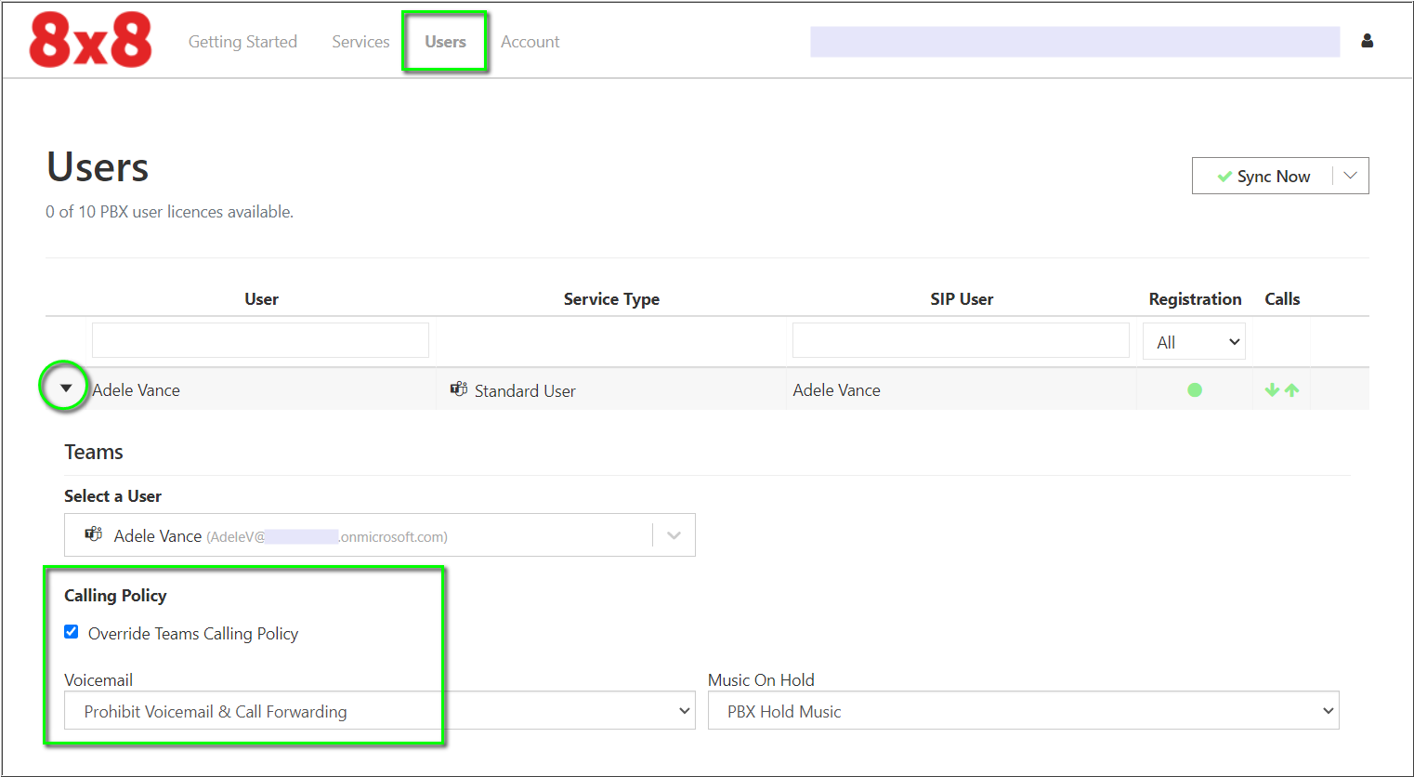Open the Account page

[530, 41]
